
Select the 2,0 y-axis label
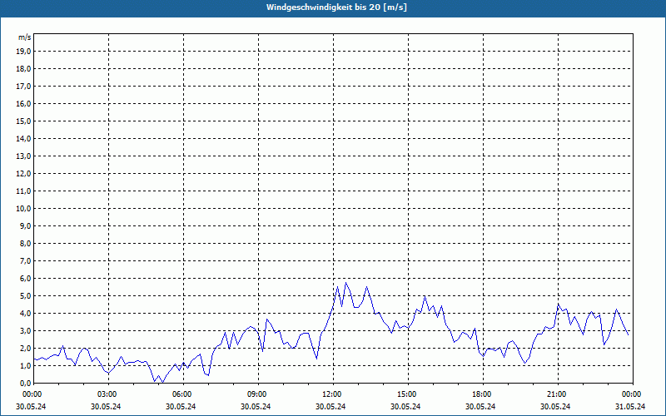(26, 348)
